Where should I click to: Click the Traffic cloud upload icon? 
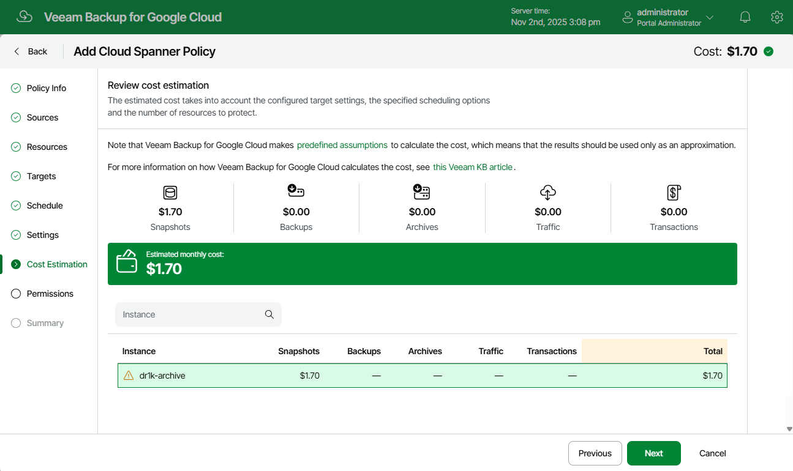[x=548, y=193]
